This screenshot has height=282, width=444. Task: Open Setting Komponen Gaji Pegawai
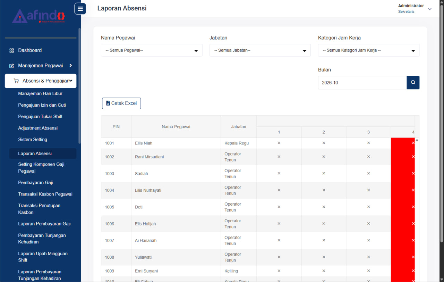(41, 168)
